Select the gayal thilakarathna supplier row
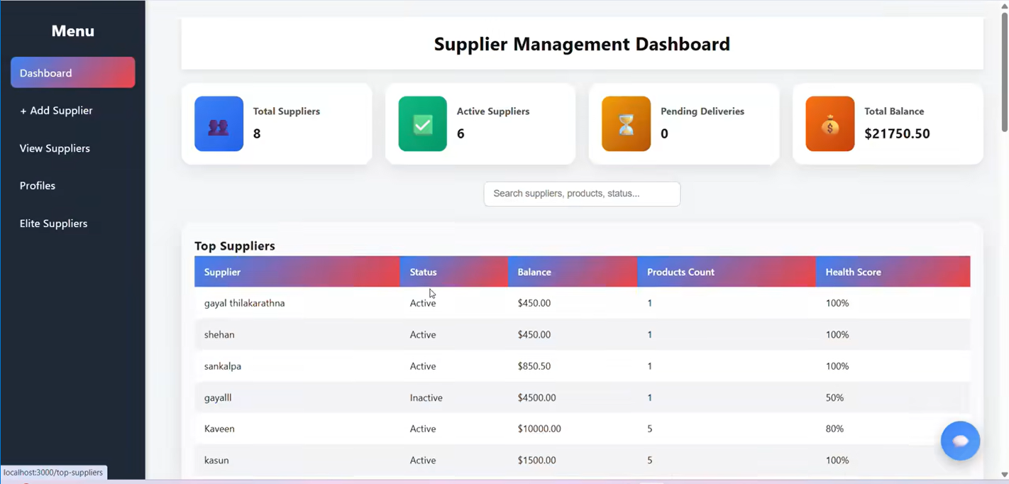1009x484 pixels. (x=244, y=304)
